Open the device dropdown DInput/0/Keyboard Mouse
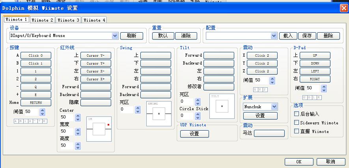Viewport: 349px width, 168px height. 64,36
